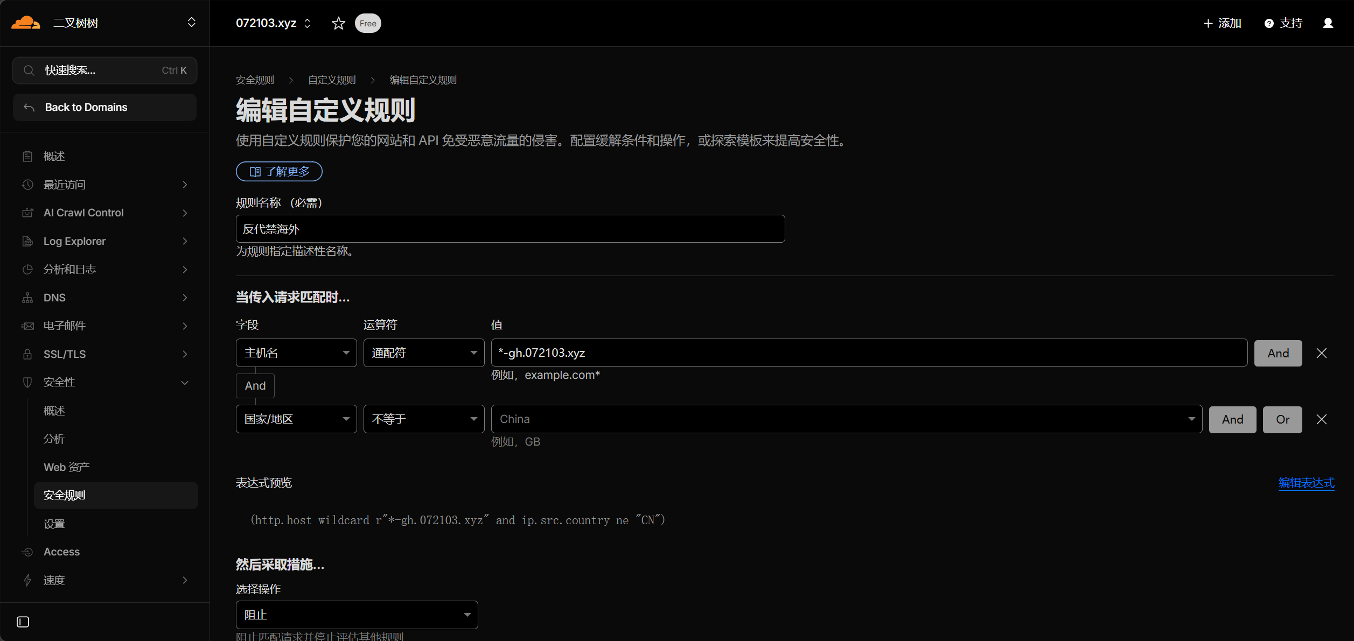
Task: Open the operator dropdown showing 不等于
Action: pyautogui.click(x=423, y=419)
